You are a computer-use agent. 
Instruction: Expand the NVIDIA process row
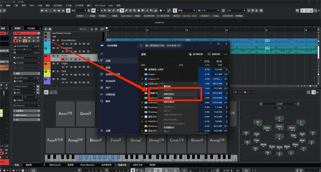(142, 121)
